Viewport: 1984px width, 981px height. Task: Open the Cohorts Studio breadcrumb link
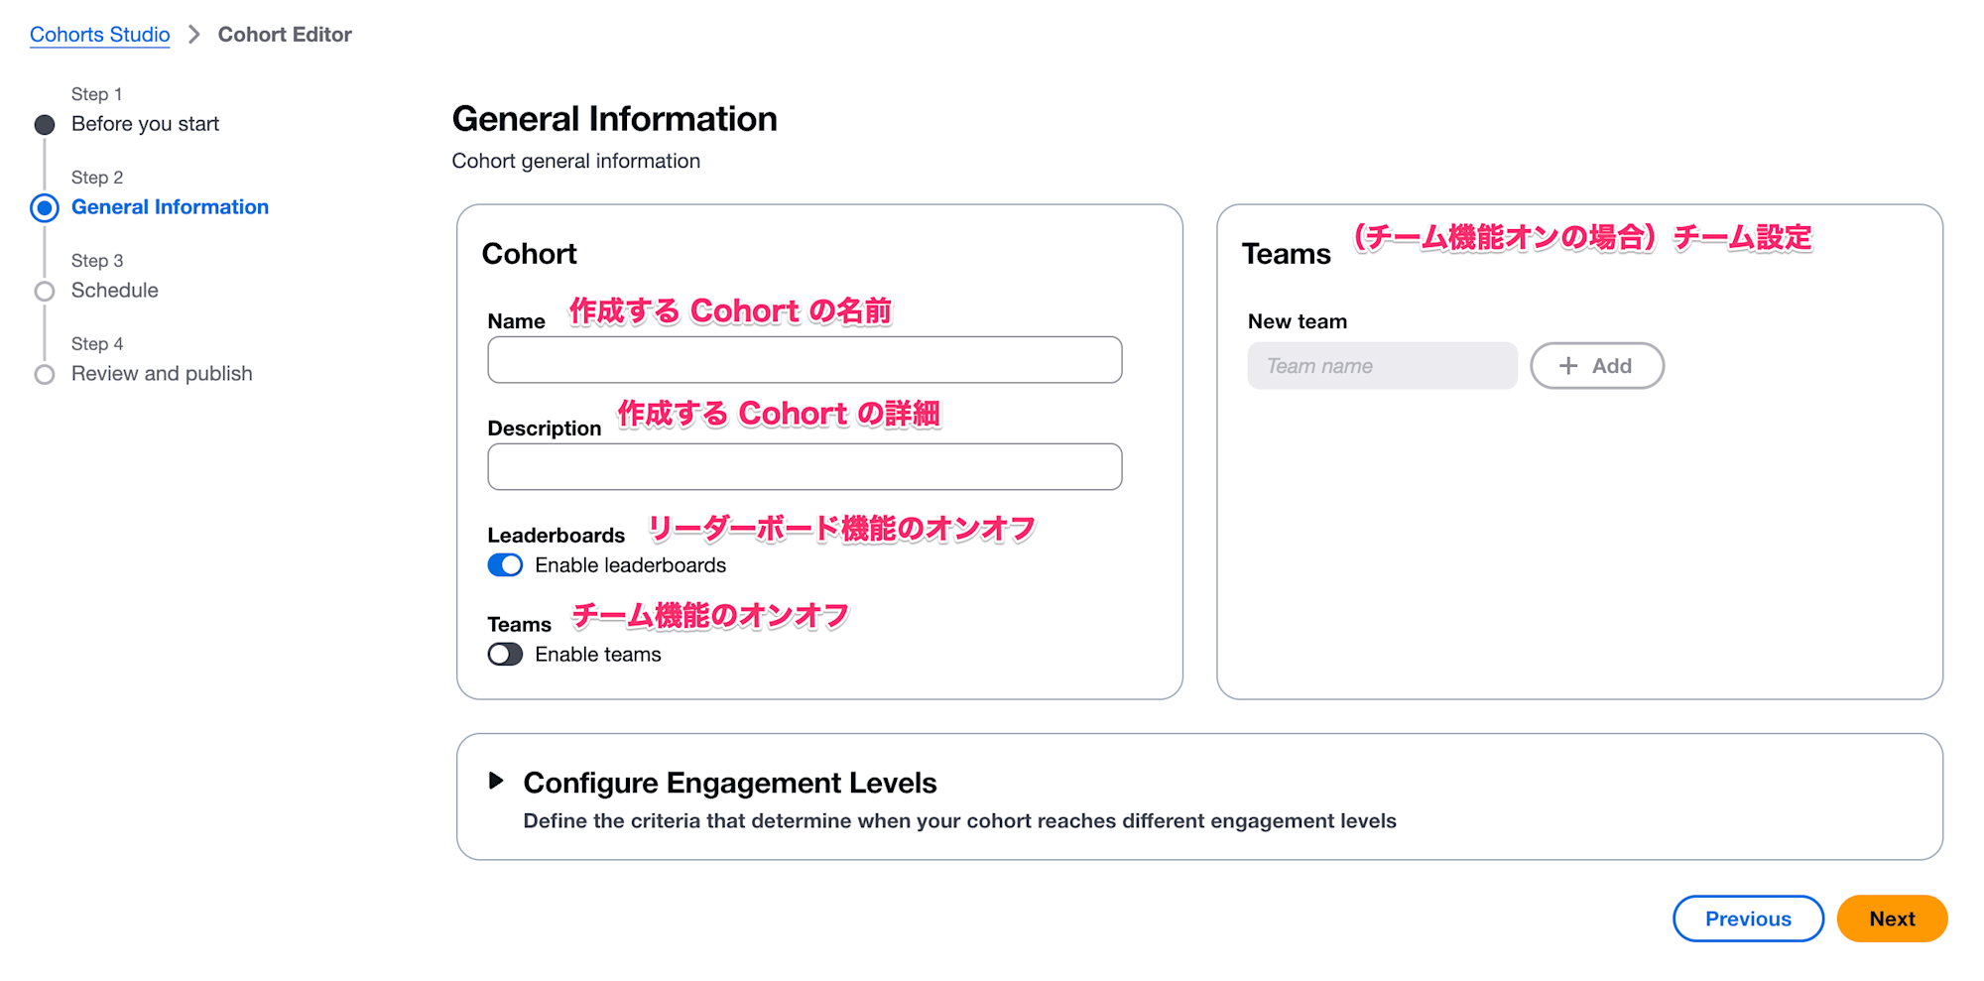[x=99, y=35]
